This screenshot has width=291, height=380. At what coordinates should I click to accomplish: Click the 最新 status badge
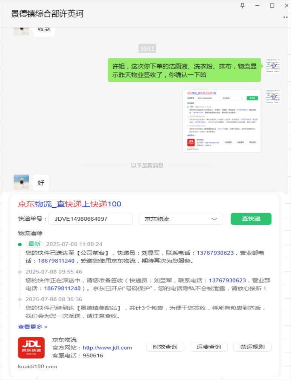click(x=34, y=244)
